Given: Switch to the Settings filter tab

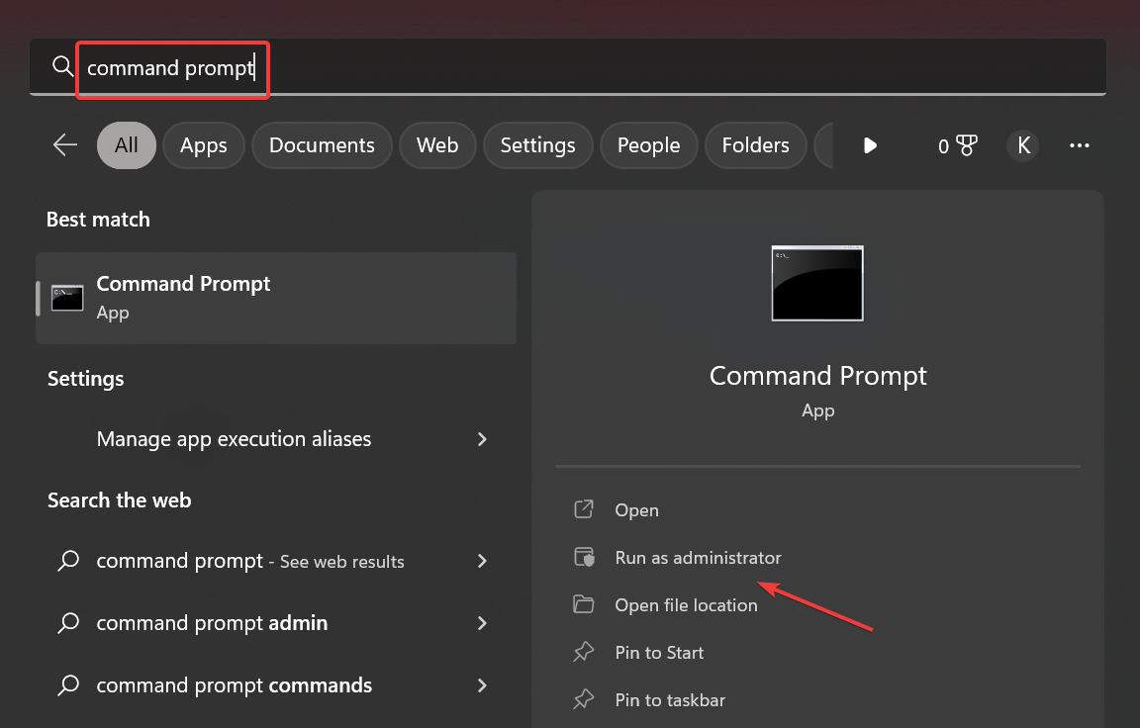Looking at the screenshot, I should pyautogui.click(x=537, y=145).
